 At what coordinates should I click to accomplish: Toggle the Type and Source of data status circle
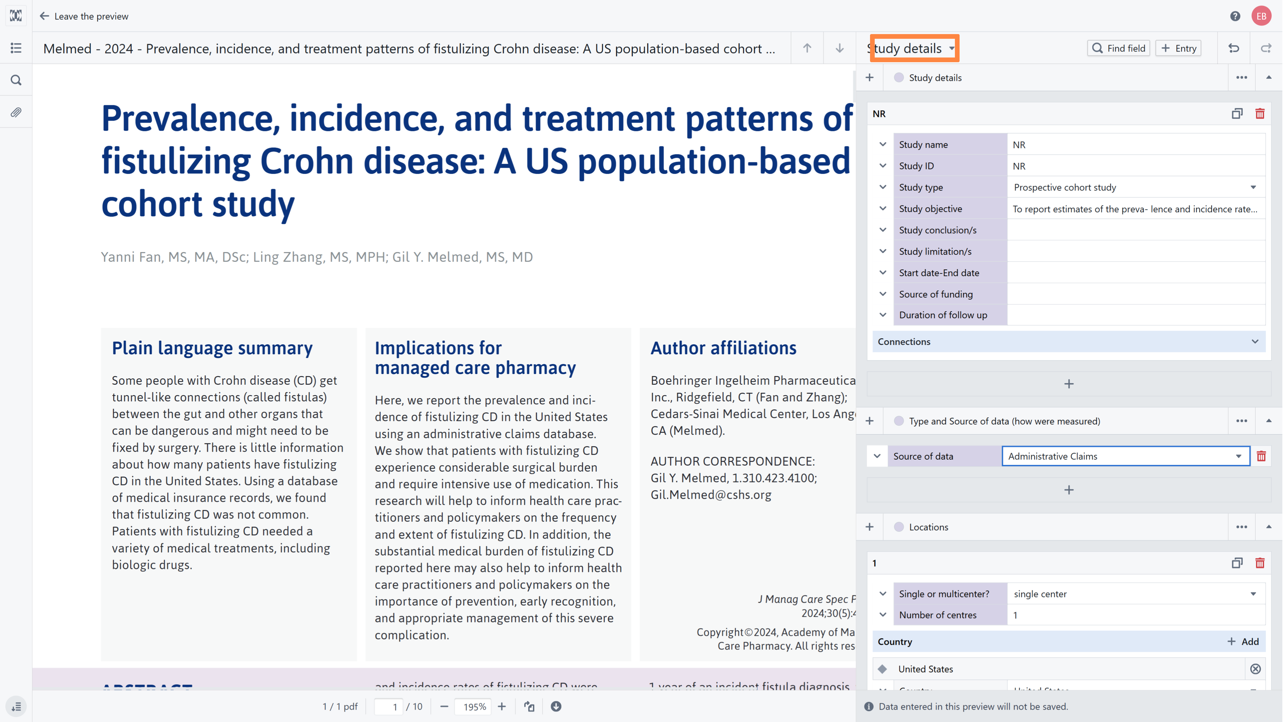click(x=898, y=421)
